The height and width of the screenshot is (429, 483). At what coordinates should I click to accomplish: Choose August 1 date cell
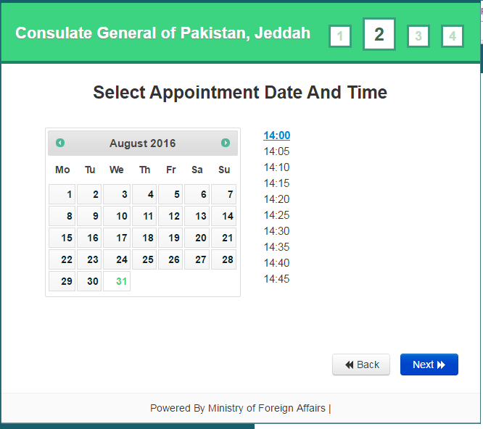[62, 194]
